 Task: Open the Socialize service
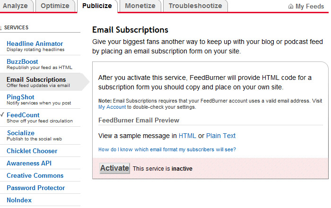point(21,133)
